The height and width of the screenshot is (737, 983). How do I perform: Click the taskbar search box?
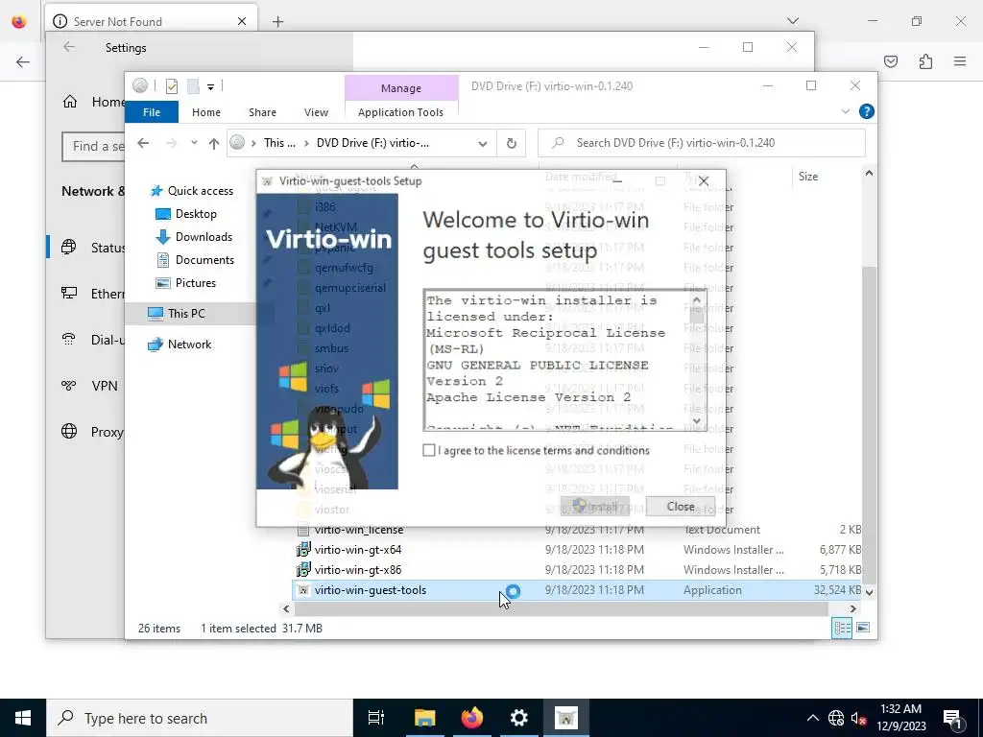click(x=200, y=718)
